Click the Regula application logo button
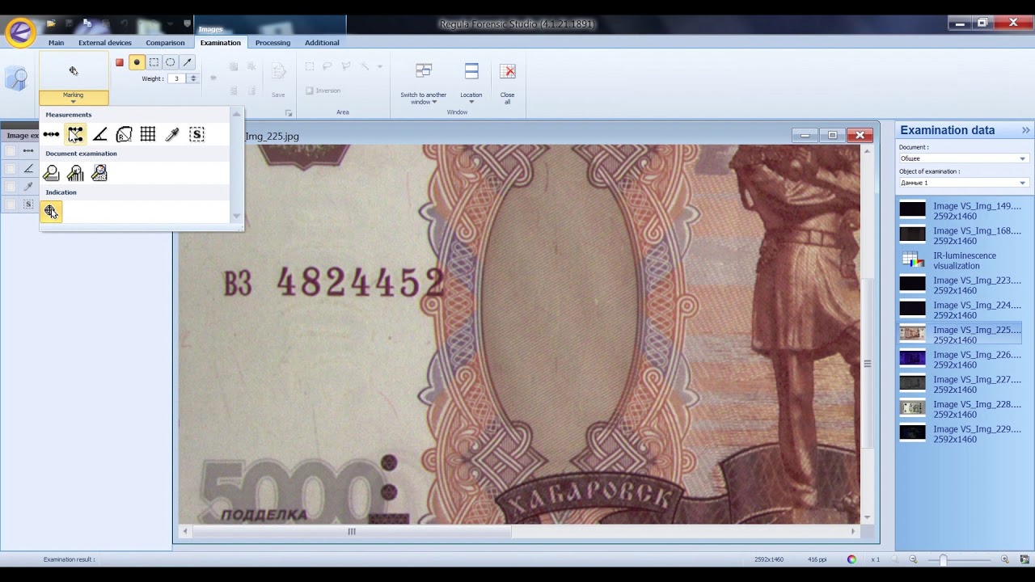The image size is (1035, 582). pos(20,32)
